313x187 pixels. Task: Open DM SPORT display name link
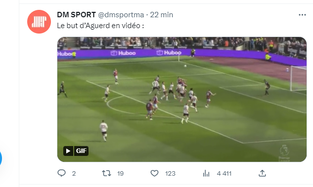pos(76,15)
